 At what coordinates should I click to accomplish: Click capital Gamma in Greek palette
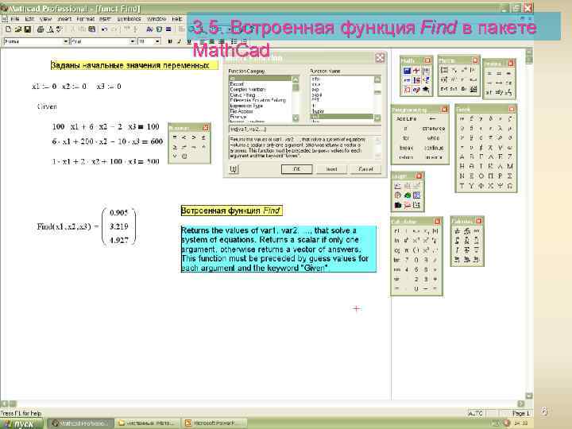pos(481,157)
